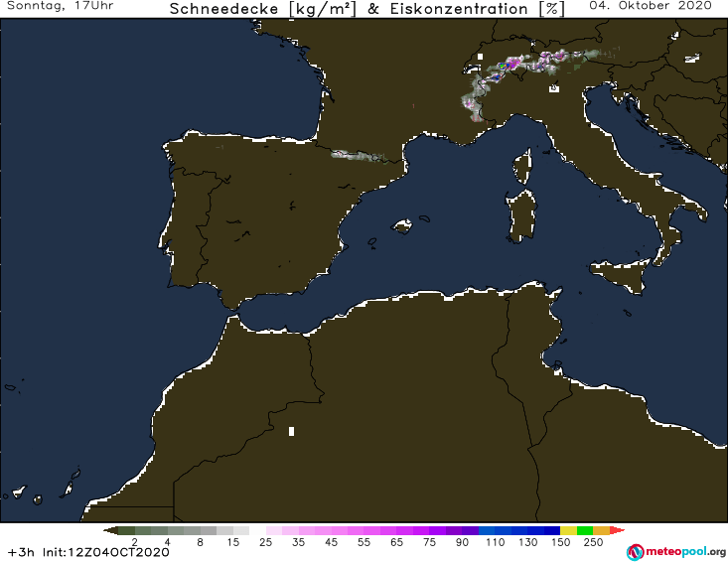Screen dimensions: 728x562
Task: Click the '45' label on the scale
Action: tap(331, 542)
